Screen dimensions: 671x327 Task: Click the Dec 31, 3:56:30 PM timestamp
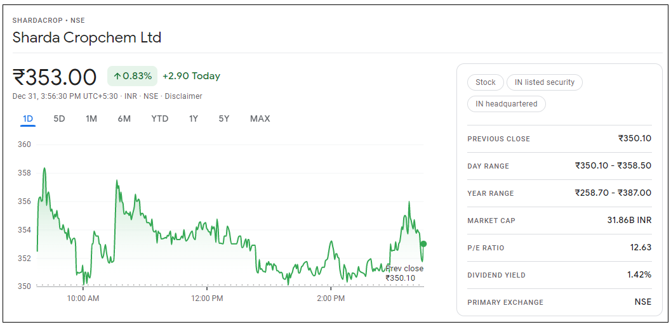[x=65, y=96]
